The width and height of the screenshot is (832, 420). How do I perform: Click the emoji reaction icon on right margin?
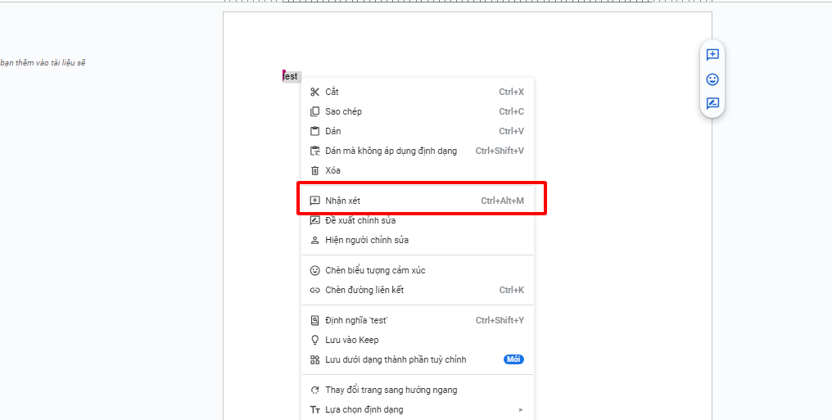[x=712, y=79]
